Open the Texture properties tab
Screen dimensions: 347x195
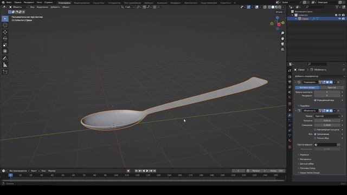(290, 147)
